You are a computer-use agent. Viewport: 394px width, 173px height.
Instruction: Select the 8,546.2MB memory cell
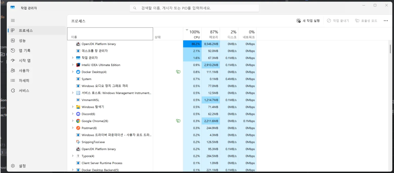tap(211, 44)
